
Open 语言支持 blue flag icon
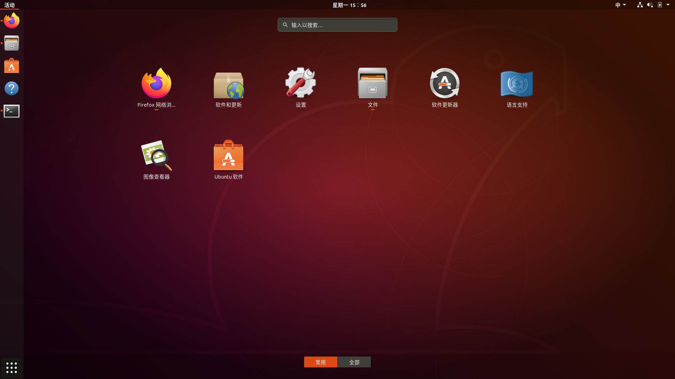[x=517, y=84]
